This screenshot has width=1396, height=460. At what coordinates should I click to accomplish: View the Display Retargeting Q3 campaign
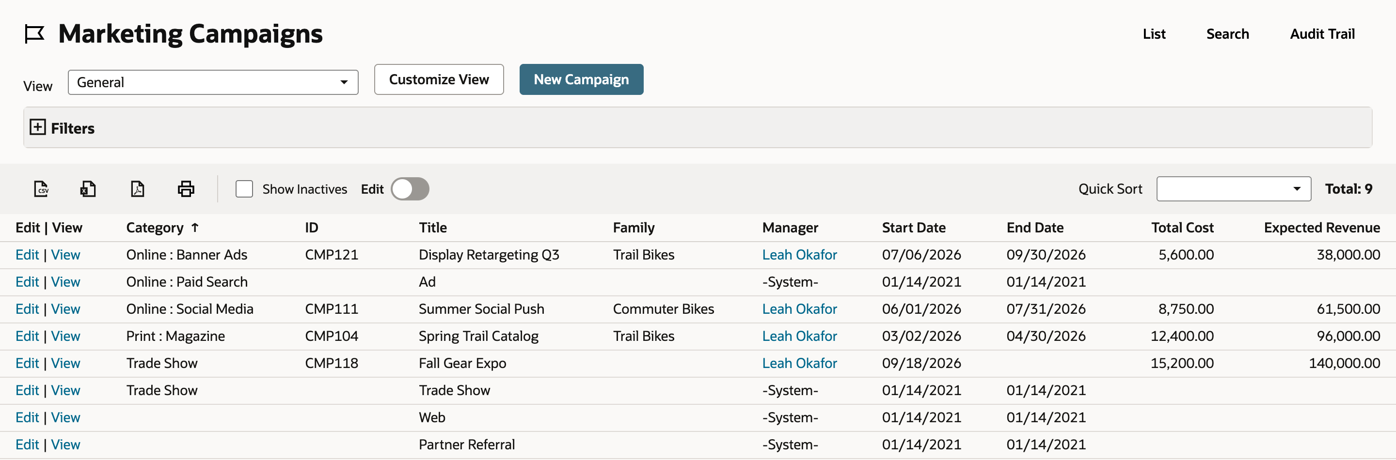click(x=65, y=255)
